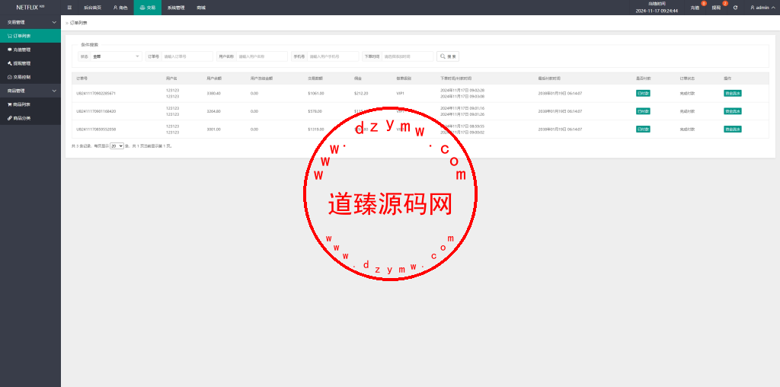The image size is (780, 387).
Task: Open the 商城 top menu
Action: (201, 8)
